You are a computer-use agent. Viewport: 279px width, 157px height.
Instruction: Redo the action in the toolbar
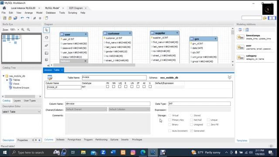click(28, 18)
